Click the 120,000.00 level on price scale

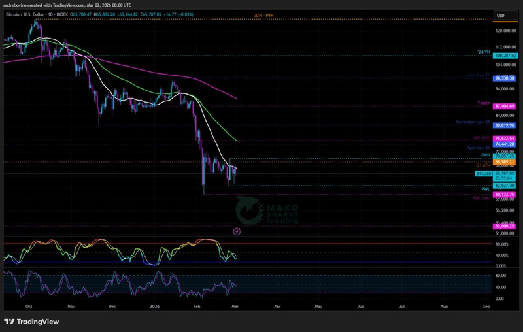[x=505, y=31]
